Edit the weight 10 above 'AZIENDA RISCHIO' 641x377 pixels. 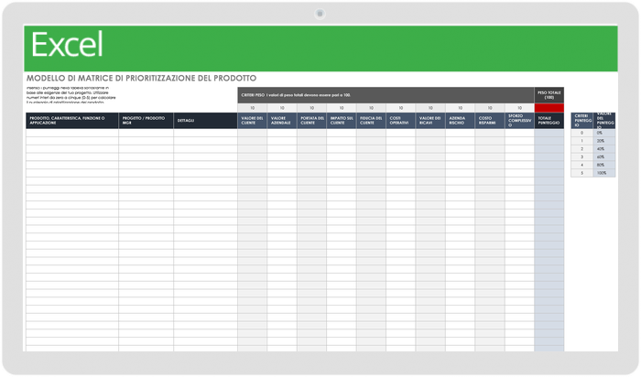pos(460,108)
